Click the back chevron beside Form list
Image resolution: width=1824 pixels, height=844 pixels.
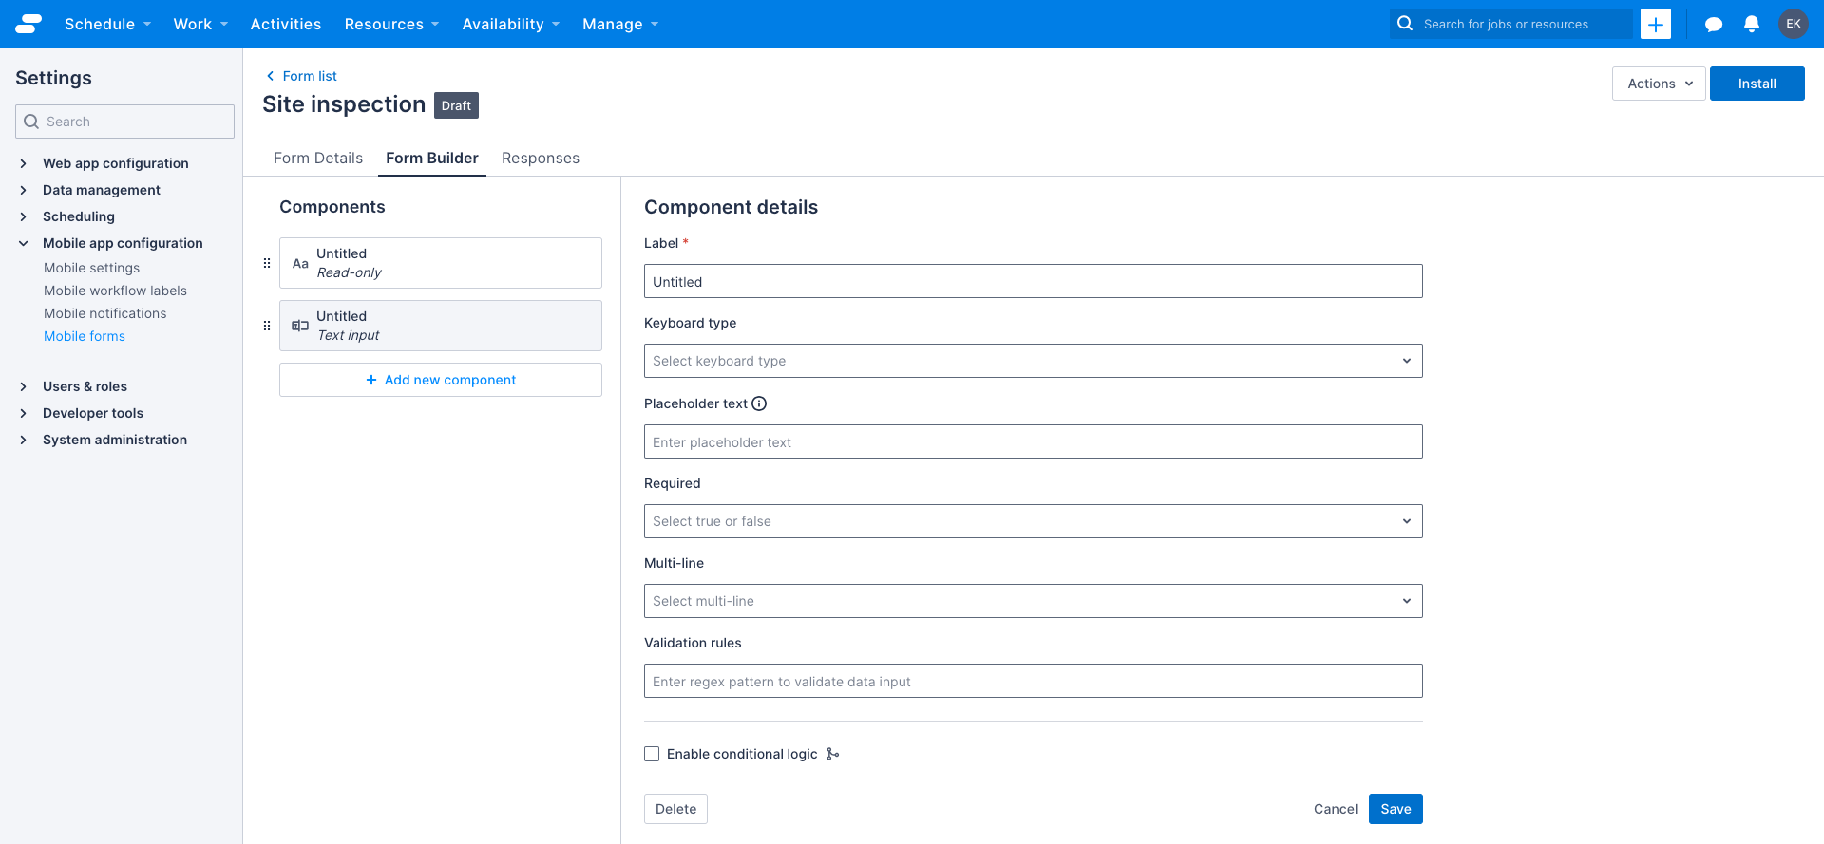[270, 76]
